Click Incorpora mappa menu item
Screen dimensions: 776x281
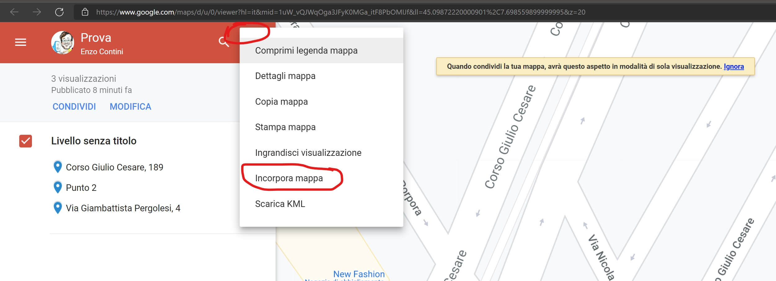(x=289, y=178)
